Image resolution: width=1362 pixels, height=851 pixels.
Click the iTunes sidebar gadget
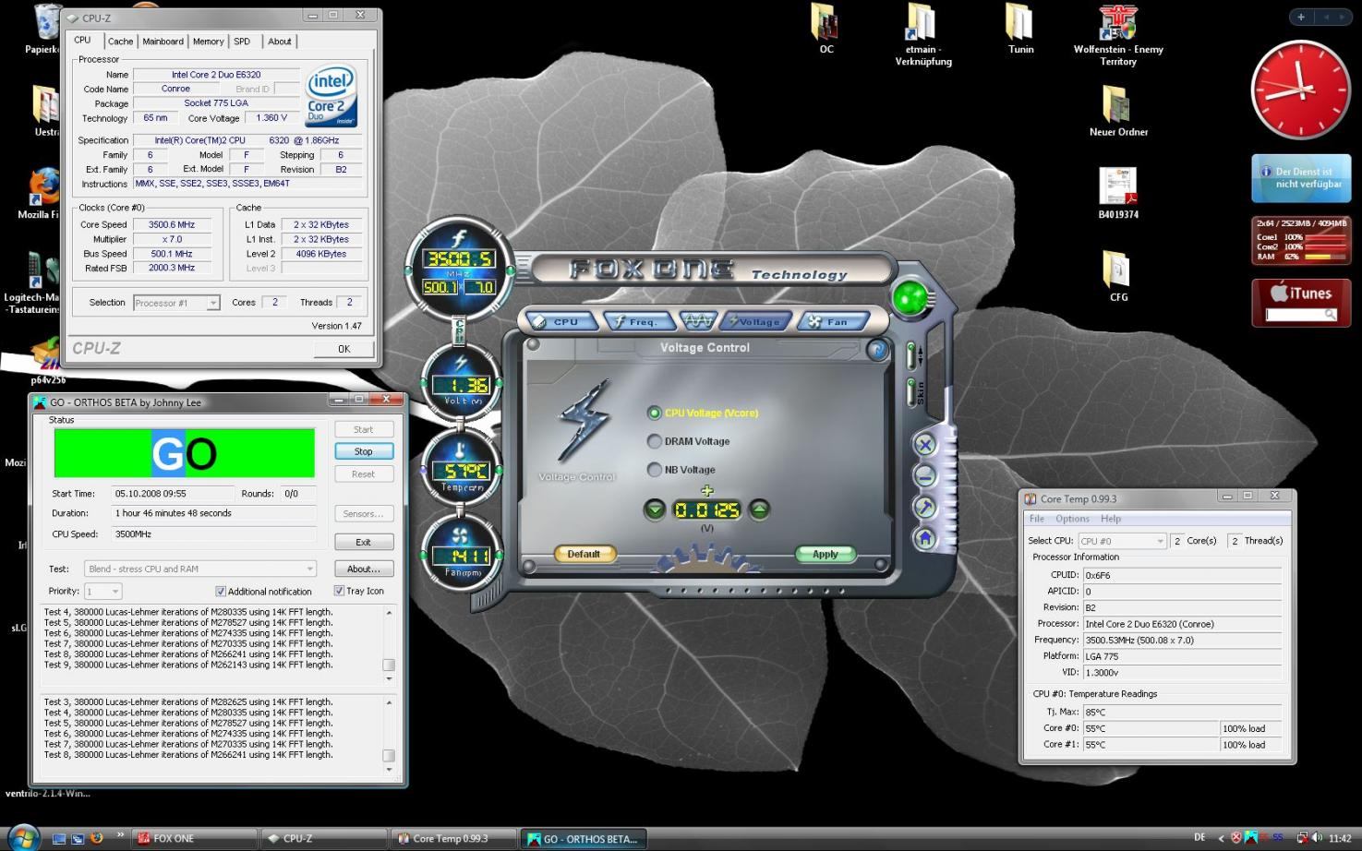tap(1301, 303)
